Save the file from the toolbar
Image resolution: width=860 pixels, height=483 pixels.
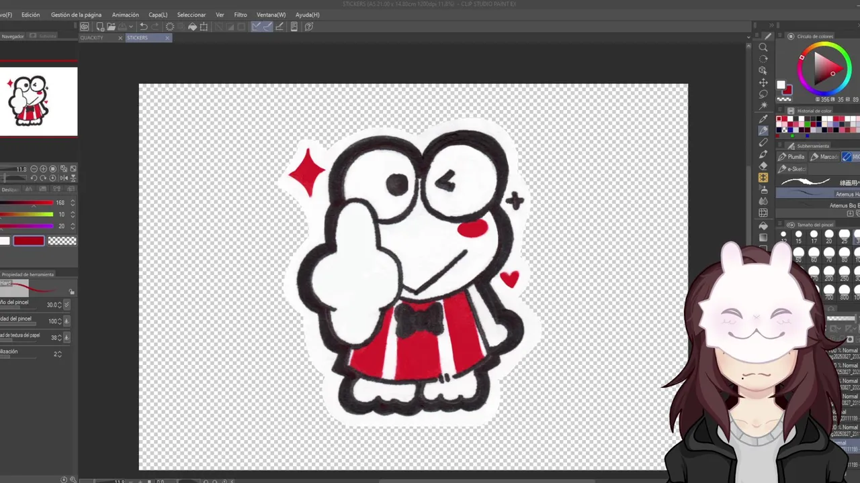click(123, 27)
